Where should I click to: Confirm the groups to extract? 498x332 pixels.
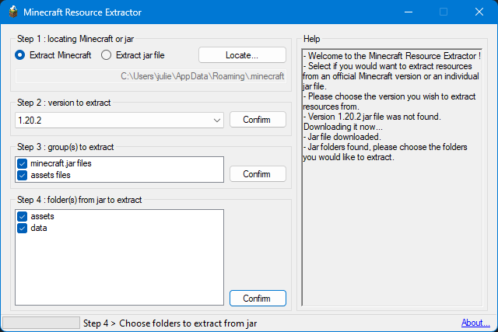pyautogui.click(x=257, y=173)
